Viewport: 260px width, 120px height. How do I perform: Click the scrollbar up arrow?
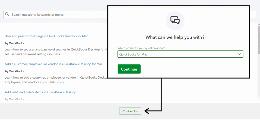258,24
